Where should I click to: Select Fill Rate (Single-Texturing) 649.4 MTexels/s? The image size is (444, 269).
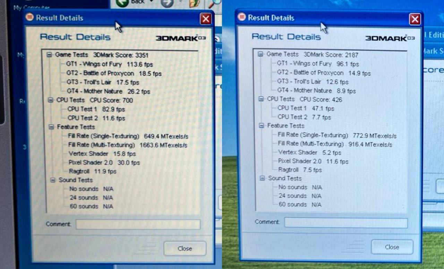pyautogui.click(x=128, y=136)
